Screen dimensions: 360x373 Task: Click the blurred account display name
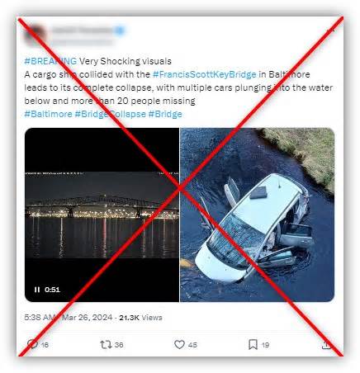click(x=82, y=30)
